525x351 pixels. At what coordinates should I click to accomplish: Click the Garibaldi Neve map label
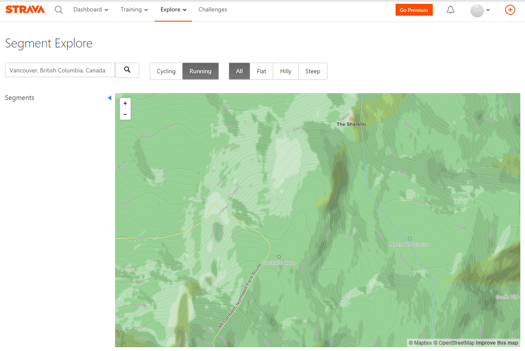point(279,263)
